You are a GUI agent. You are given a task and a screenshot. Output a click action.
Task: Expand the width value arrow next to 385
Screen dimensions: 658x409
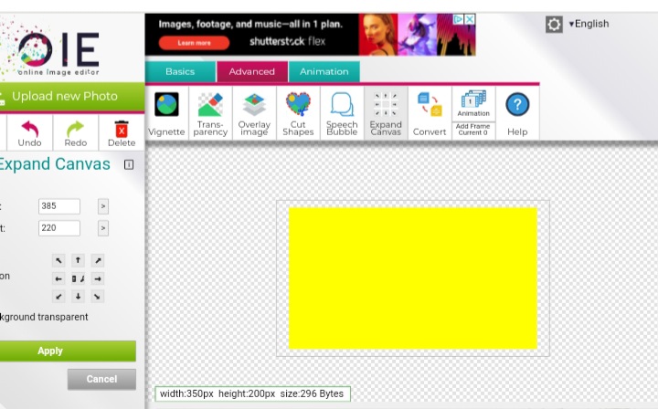coord(103,206)
